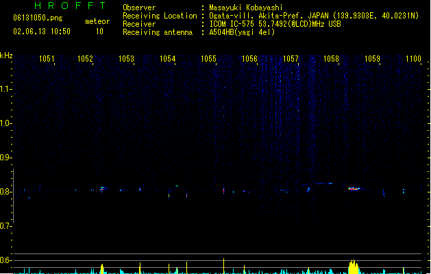Click time axis label 1054

(x=167, y=59)
